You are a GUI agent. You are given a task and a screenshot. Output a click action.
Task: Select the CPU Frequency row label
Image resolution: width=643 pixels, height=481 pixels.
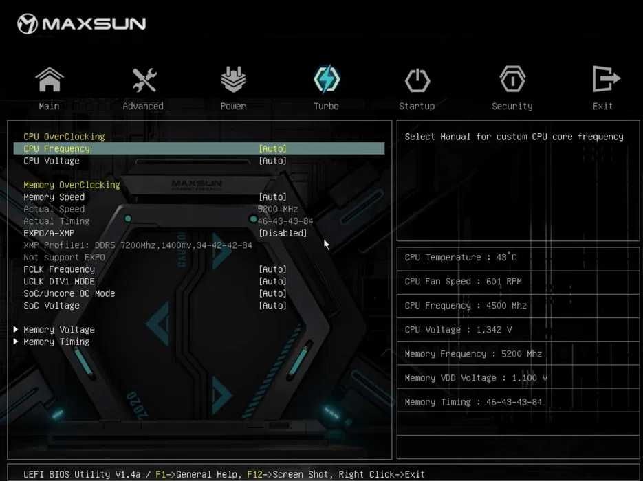[56, 148]
